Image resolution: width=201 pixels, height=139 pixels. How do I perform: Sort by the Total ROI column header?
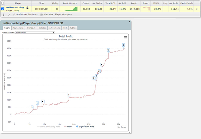[x=110, y=3]
